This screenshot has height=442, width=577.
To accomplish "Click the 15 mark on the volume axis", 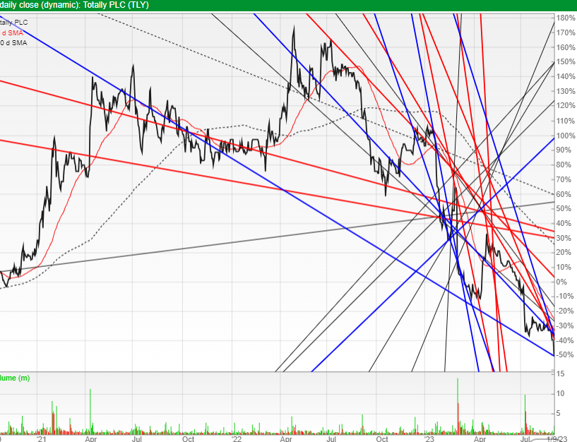I will tap(561, 374).
